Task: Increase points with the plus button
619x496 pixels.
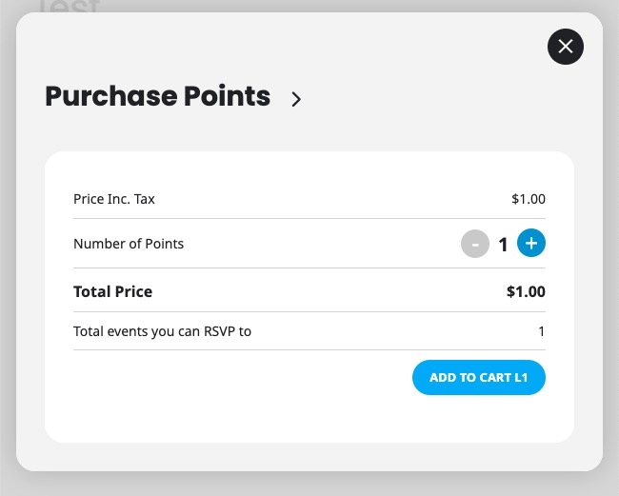Action: coord(531,244)
